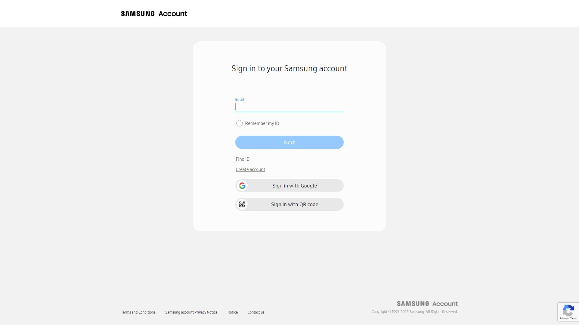
Task: Expand Samsung account Privacy Notice link
Action: tap(191, 312)
